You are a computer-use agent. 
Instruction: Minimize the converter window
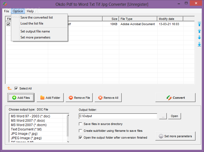[179, 3]
